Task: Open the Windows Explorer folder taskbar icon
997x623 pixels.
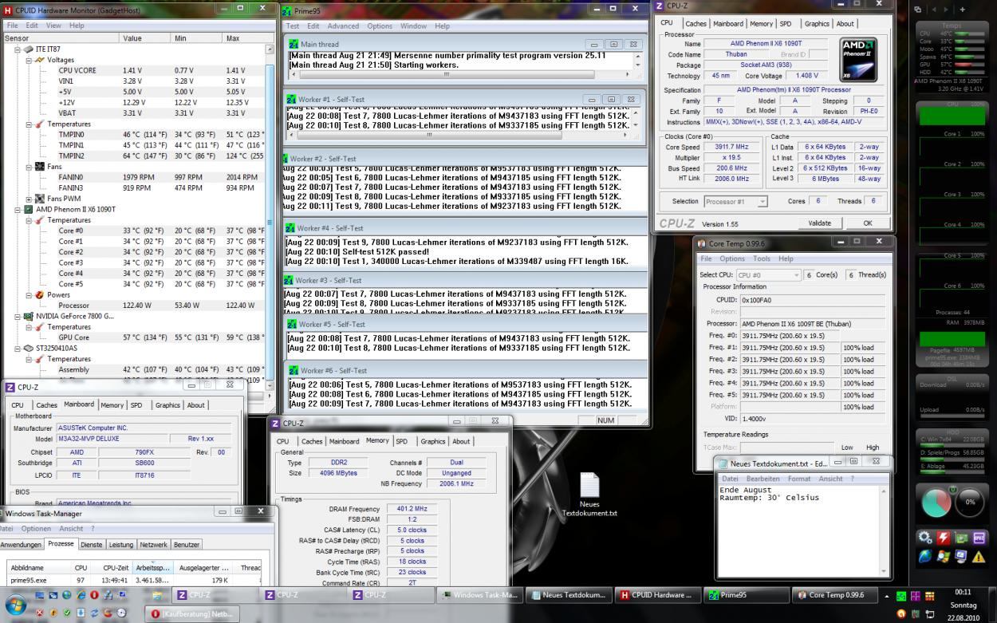Action: (157, 595)
